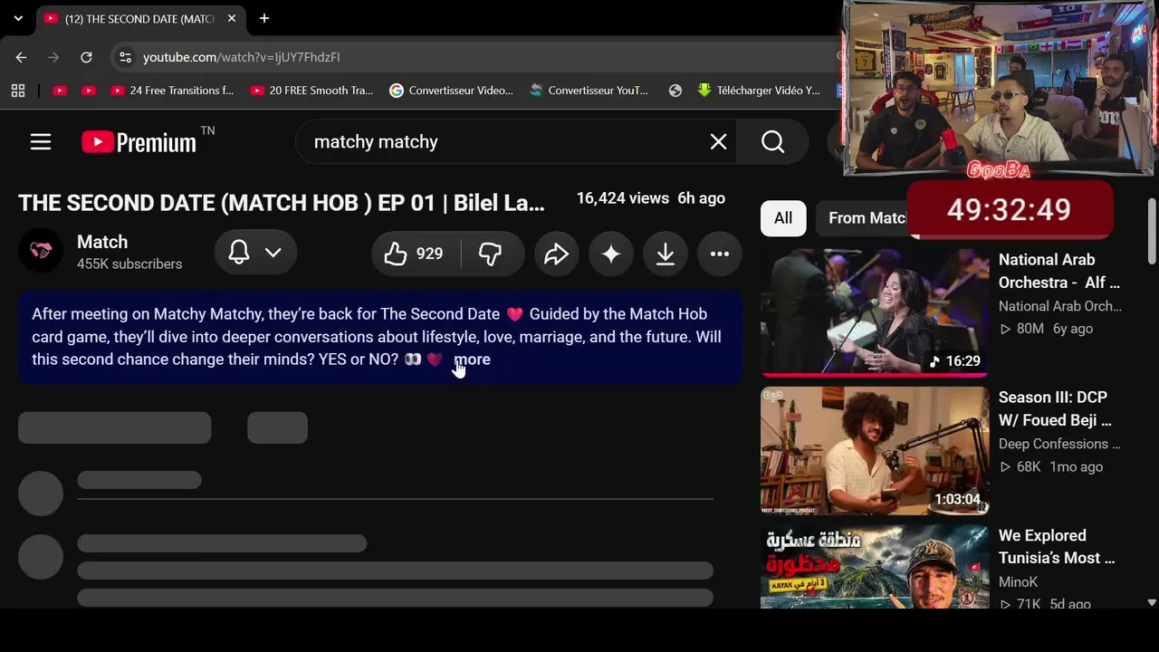Viewport: 1159px width, 652px height.
Task: Open 'Season III: DCP W/ Foued Beji' title
Action: click(x=1055, y=408)
